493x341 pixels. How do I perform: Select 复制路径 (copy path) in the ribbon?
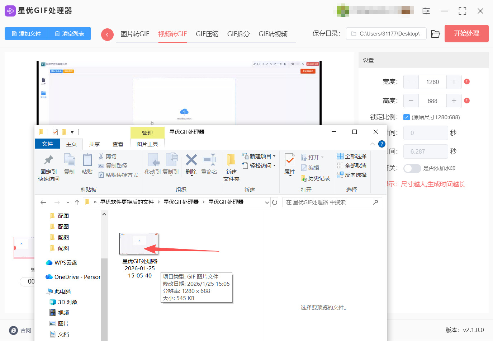tap(113, 166)
